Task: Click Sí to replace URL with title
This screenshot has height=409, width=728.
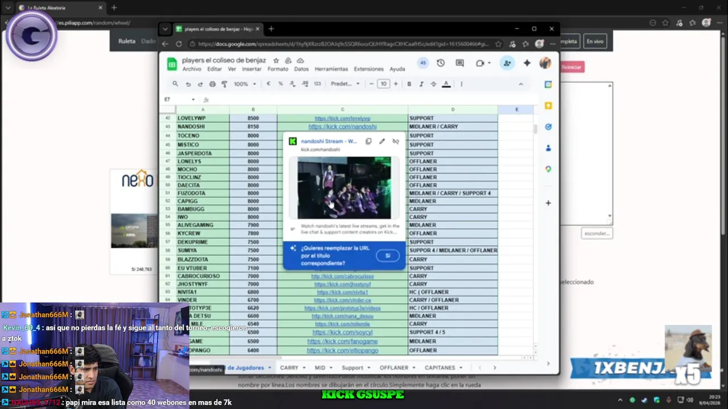Action: pos(388,256)
